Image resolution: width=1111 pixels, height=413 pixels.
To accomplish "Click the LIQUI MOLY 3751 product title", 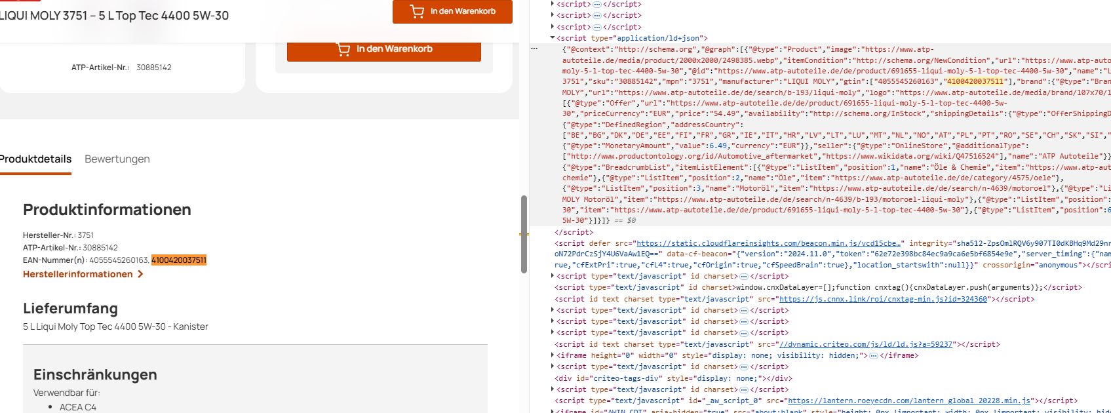I will click(x=114, y=16).
